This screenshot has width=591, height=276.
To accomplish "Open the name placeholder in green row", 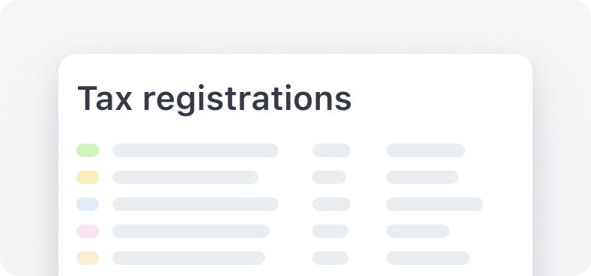I will pyautogui.click(x=196, y=150).
